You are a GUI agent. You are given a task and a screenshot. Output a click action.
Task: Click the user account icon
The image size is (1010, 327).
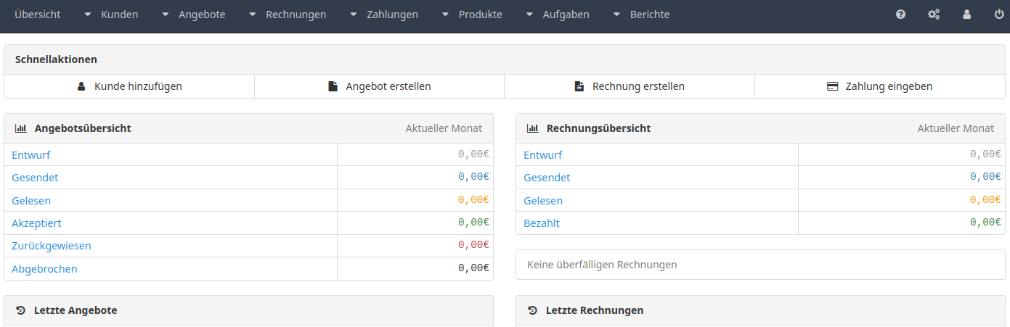click(966, 15)
